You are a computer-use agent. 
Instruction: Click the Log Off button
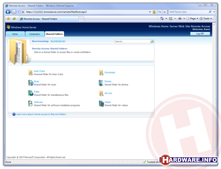(200, 34)
